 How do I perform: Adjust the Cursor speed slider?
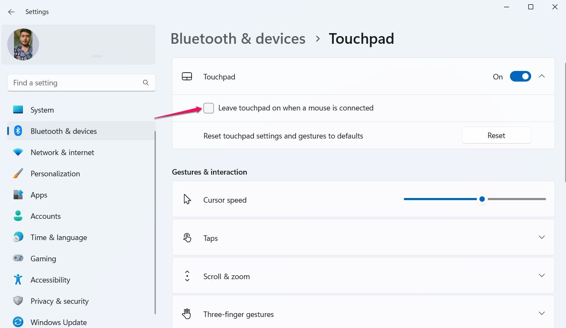tap(482, 199)
